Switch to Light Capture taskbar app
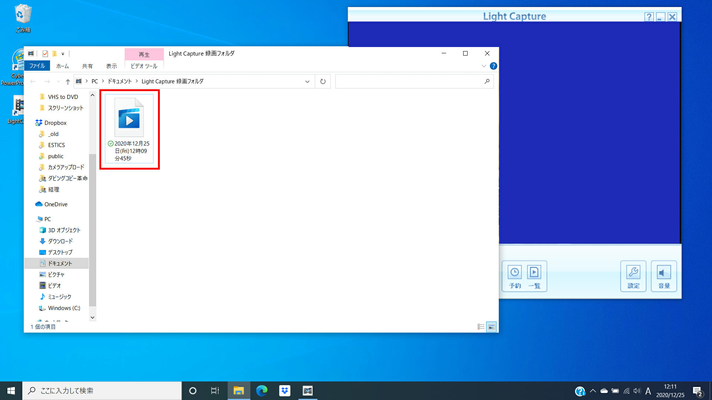Viewport: 712px width, 400px height. coord(308,391)
